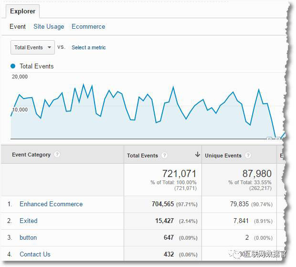Open the Total Events metric dropdown

[32, 47]
